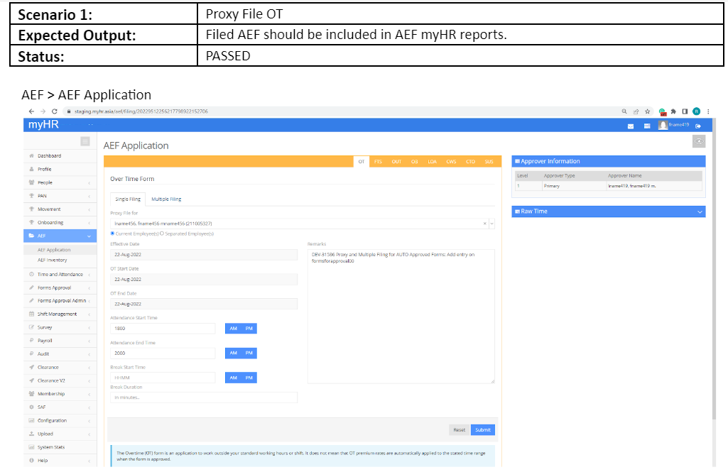Image resolution: width=728 pixels, height=472 pixels.
Task: Collapse the AEF sidebar menu
Action: 60,236
